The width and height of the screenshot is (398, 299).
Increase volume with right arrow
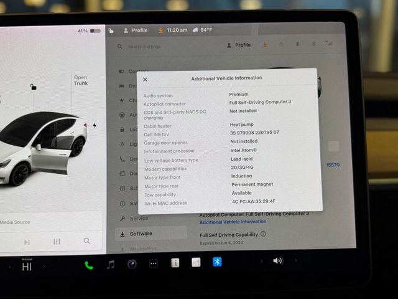pyautogui.click(x=295, y=260)
